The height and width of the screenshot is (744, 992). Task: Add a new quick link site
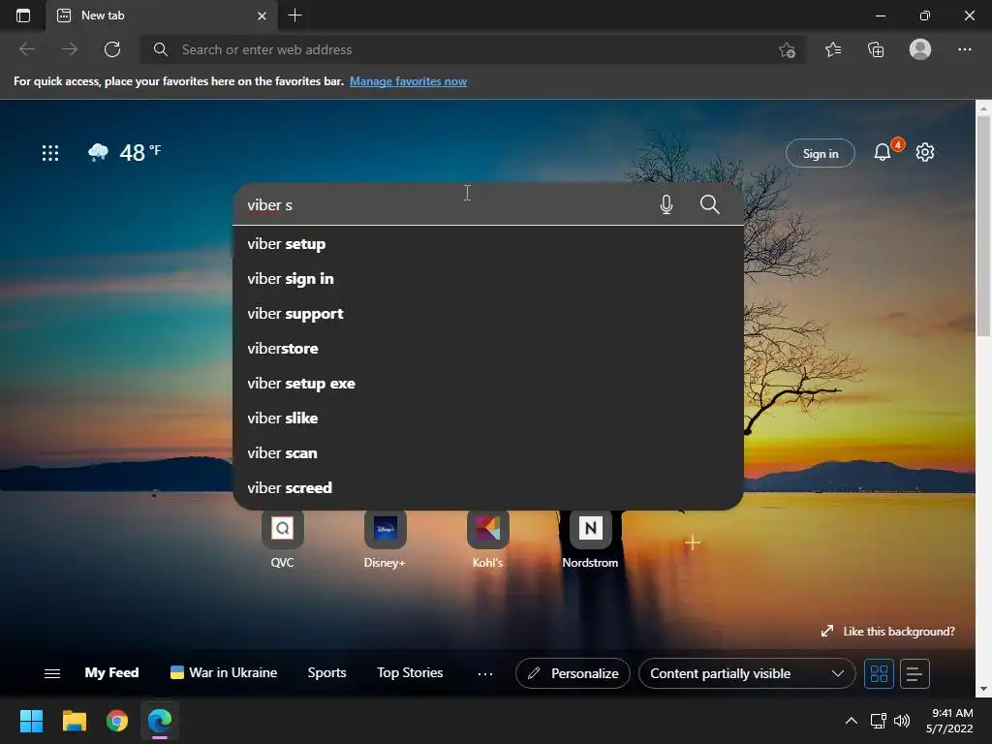(x=692, y=542)
